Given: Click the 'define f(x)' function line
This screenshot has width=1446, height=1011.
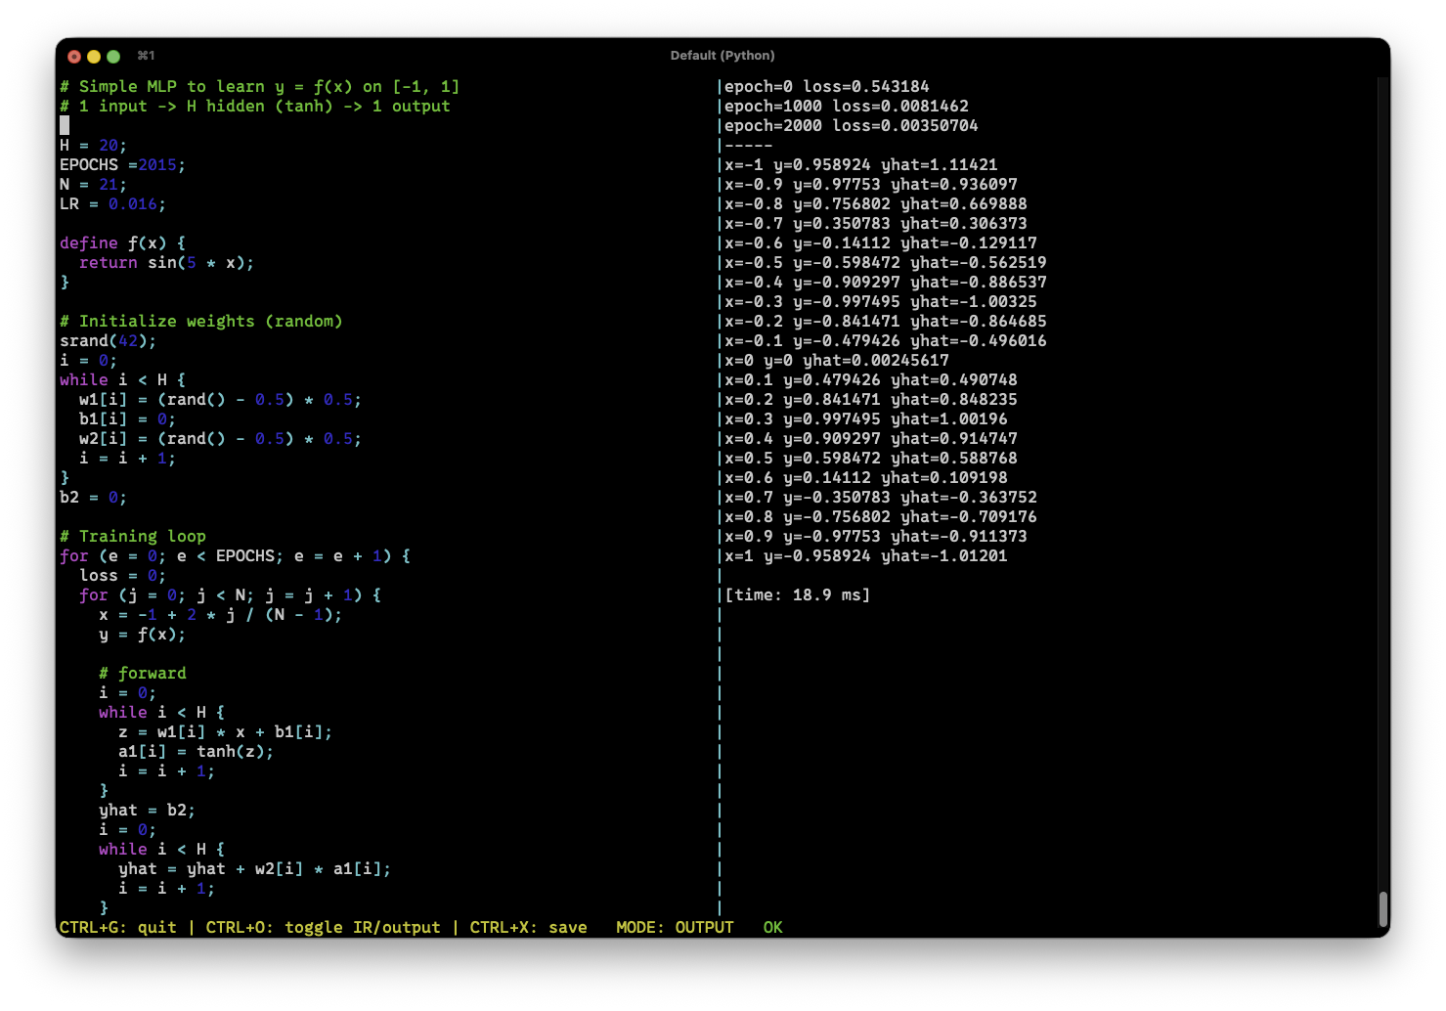Looking at the screenshot, I should (122, 242).
